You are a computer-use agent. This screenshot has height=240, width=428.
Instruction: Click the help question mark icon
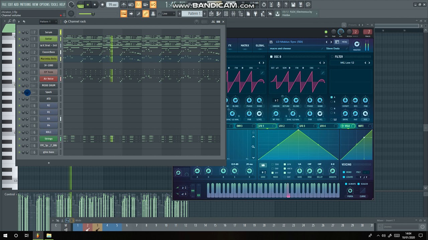coord(286,5)
